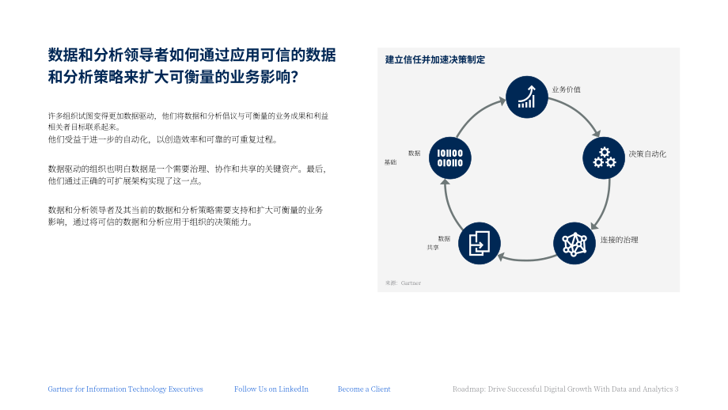728x410 pixels.
Task: Click the '建立信任并加速决策制定' chart title
Action: click(x=435, y=59)
